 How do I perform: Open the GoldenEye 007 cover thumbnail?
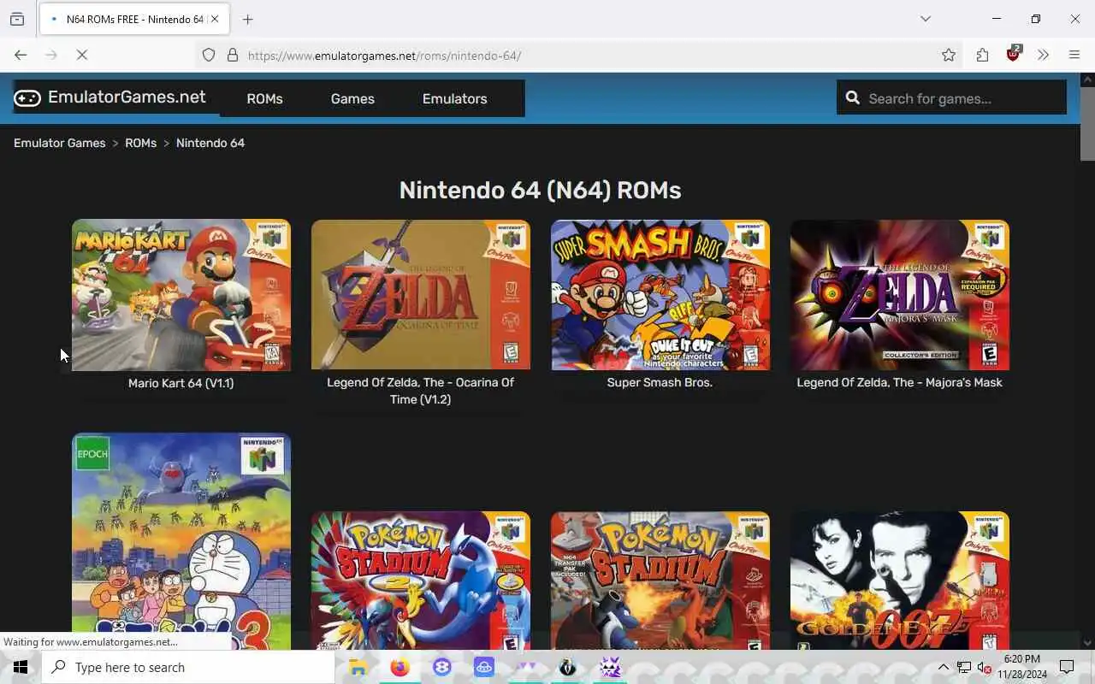900,580
